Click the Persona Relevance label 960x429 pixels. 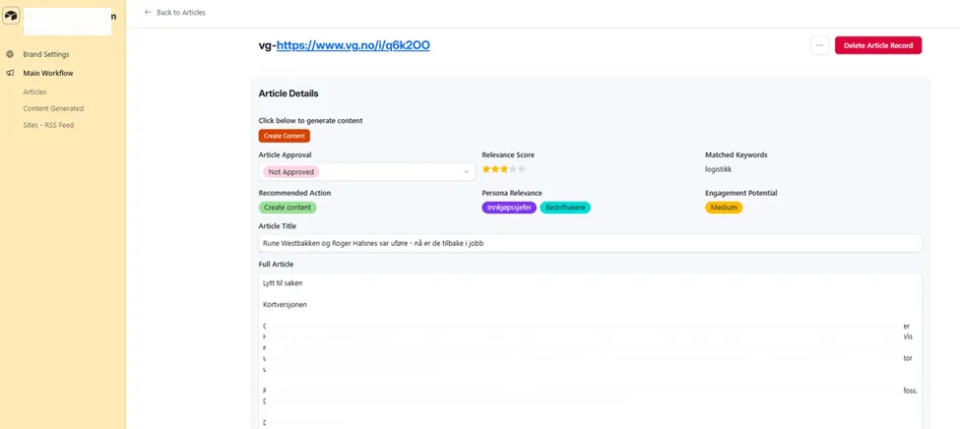(512, 193)
